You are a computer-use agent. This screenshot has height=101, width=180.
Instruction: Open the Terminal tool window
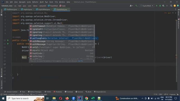(69, 92)
